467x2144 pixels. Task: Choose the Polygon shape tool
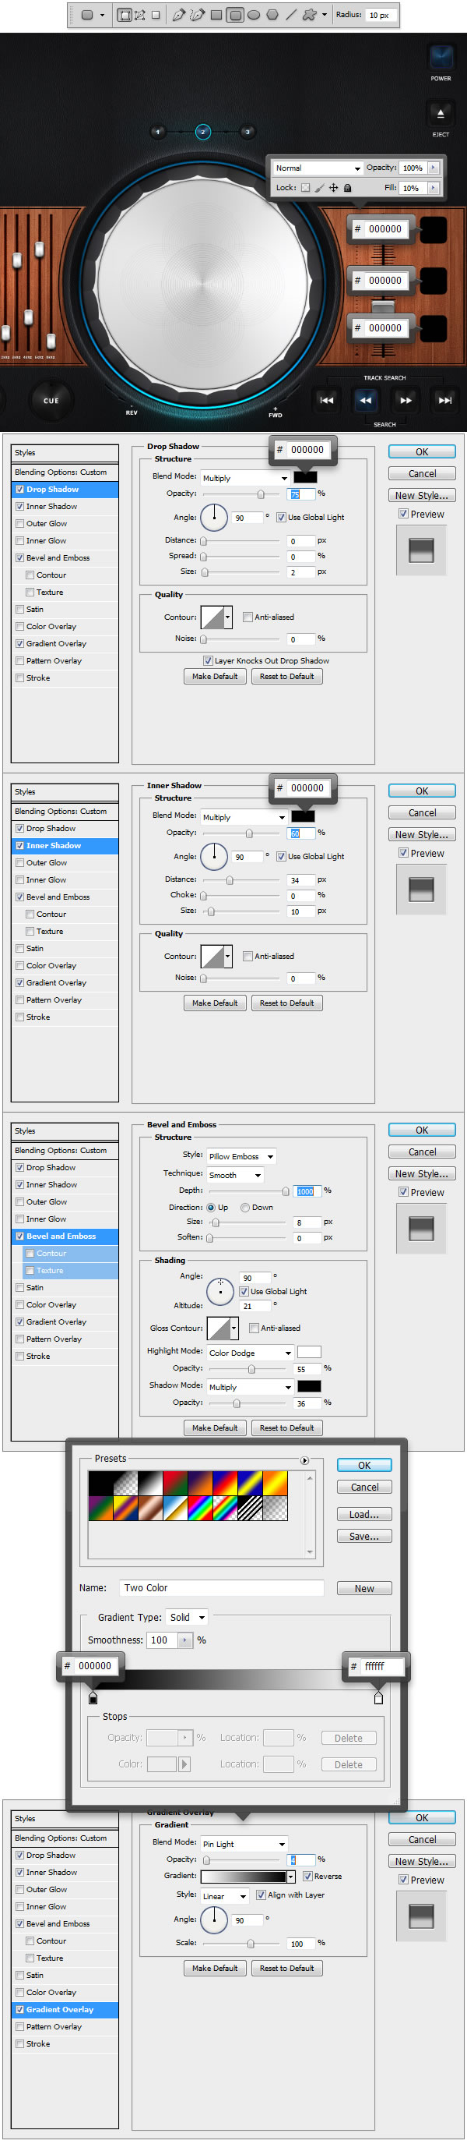pyautogui.click(x=272, y=15)
